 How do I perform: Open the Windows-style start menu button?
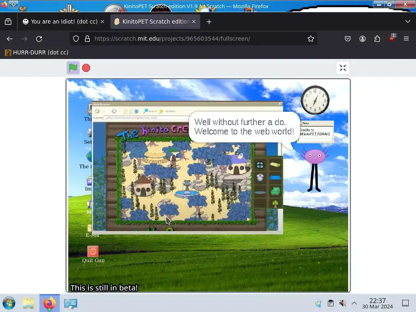tap(9, 303)
